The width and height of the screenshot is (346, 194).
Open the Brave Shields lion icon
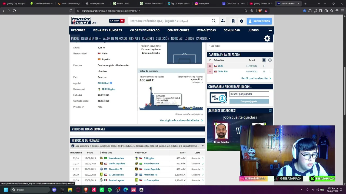click(x=260, y=11)
